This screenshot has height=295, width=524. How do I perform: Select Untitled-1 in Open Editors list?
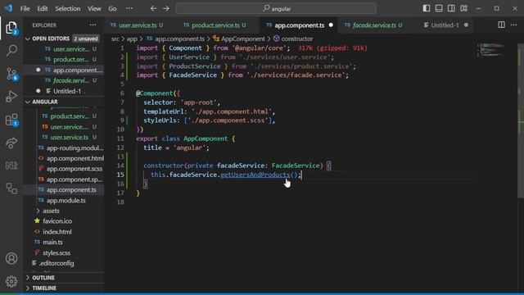tap(67, 91)
